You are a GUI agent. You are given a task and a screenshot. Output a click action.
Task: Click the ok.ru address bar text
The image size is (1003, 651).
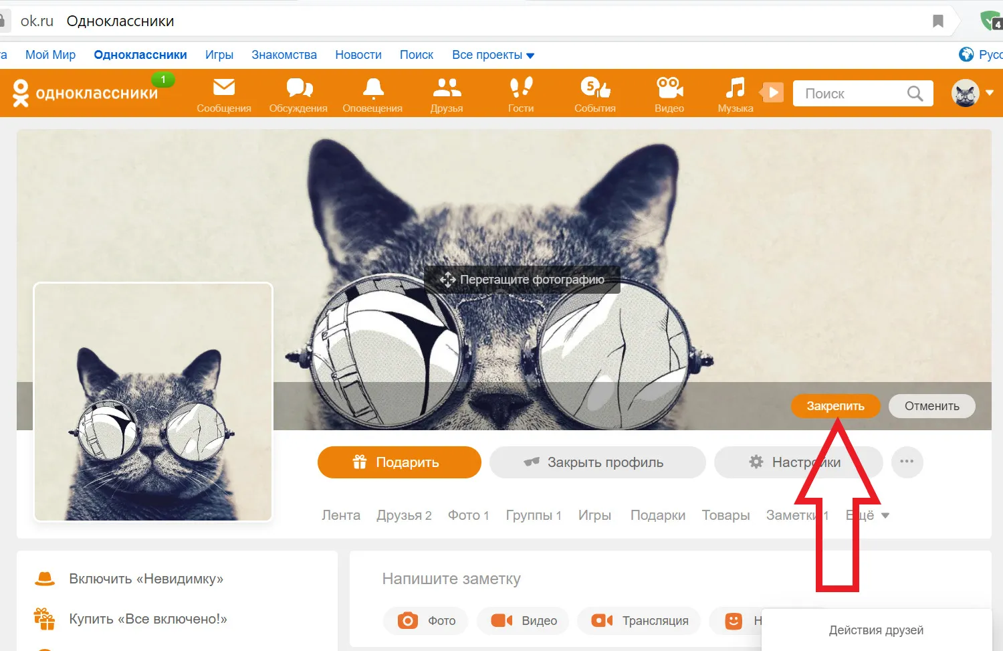pyautogui.click(x=37, y=21)
